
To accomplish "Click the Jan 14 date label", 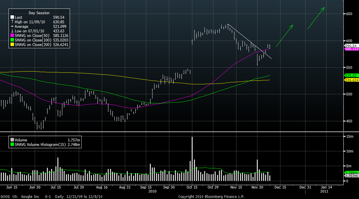I will (x=326, y=187).
